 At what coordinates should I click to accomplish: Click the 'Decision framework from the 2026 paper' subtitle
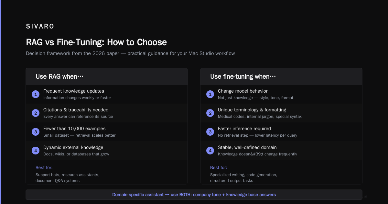click(x=130, y=53)
